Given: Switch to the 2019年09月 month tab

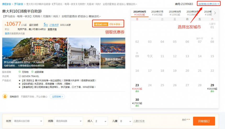Looking at the screenshot, I should pos(192,13).
